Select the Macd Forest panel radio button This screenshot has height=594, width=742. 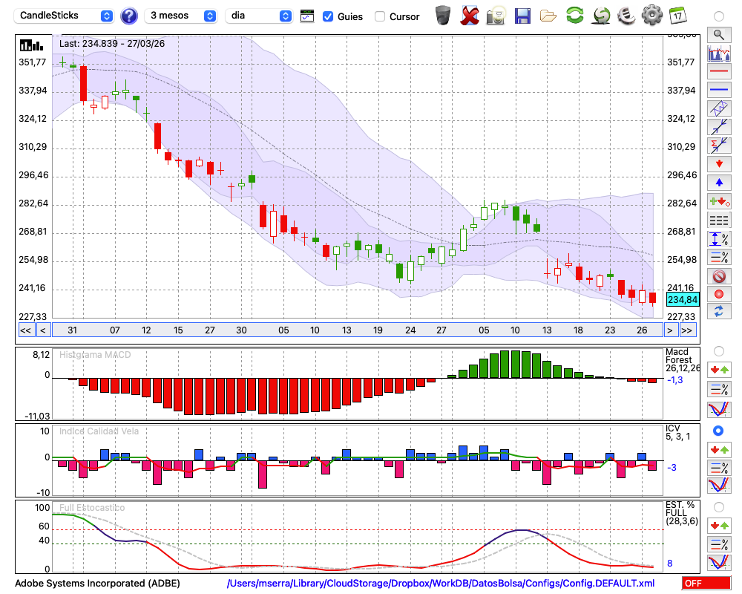pyautogui.click(x=718, y=350)
